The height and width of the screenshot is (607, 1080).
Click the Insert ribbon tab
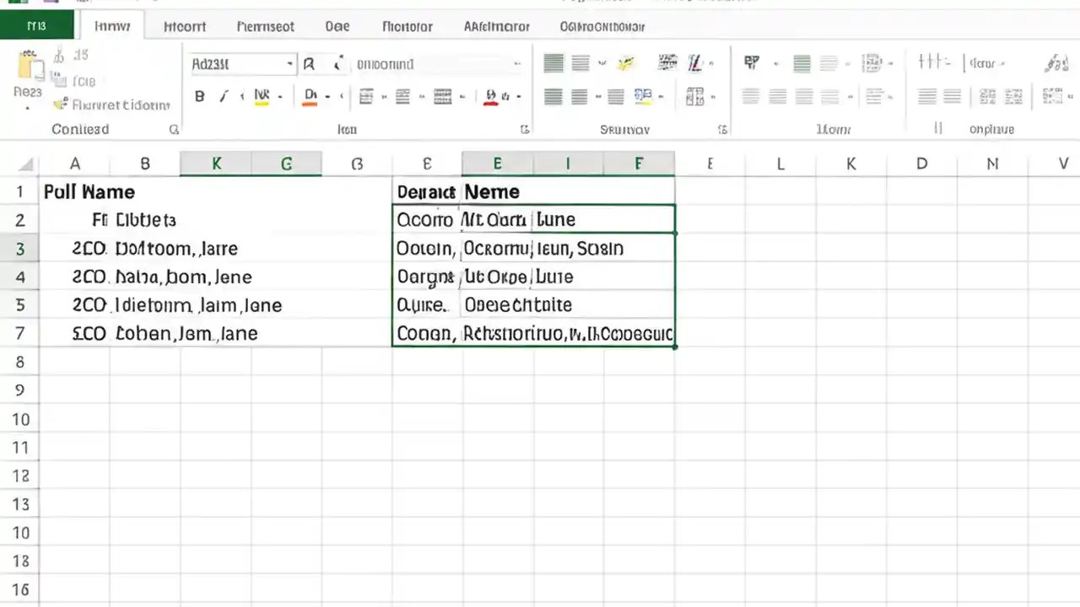[x=185, y=26]
